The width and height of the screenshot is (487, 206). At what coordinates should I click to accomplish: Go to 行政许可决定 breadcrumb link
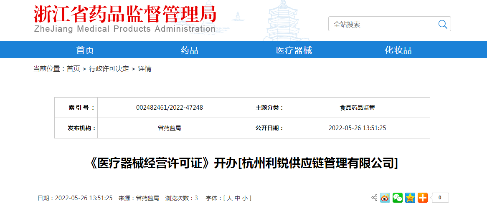tap(109, 69)
